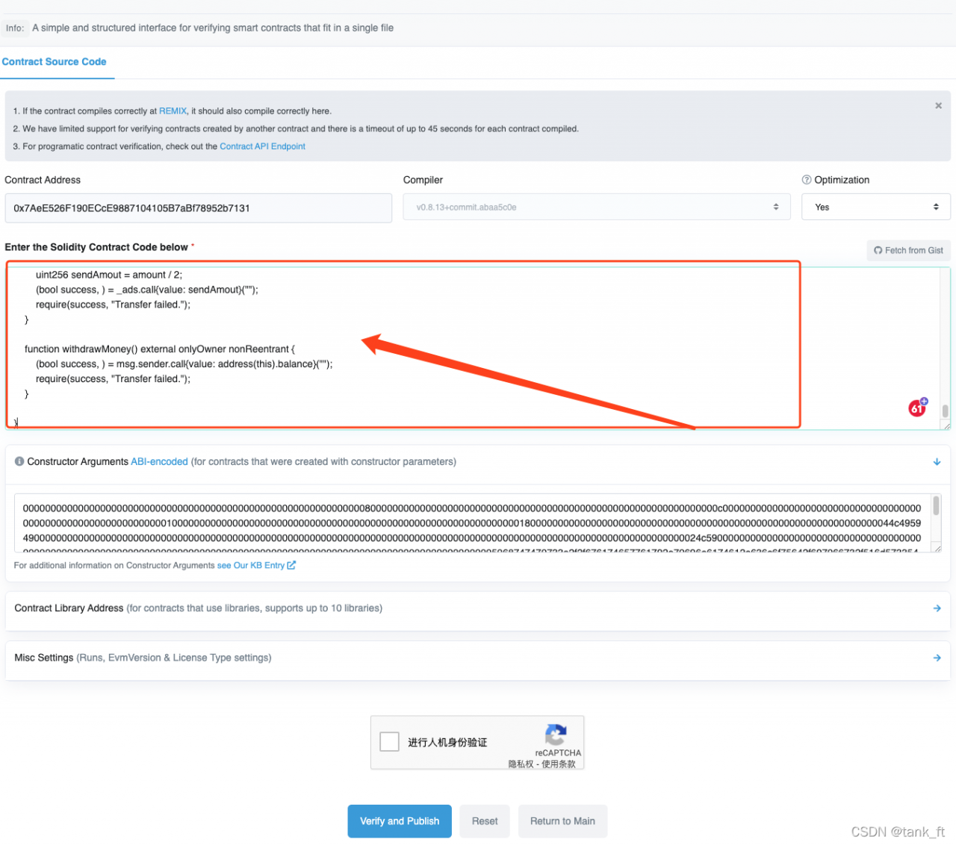The width and height of the screenshot is (956, 845).
Task: Click the Gist icon on Fetch from Gist
Action: tap(878, 250)
